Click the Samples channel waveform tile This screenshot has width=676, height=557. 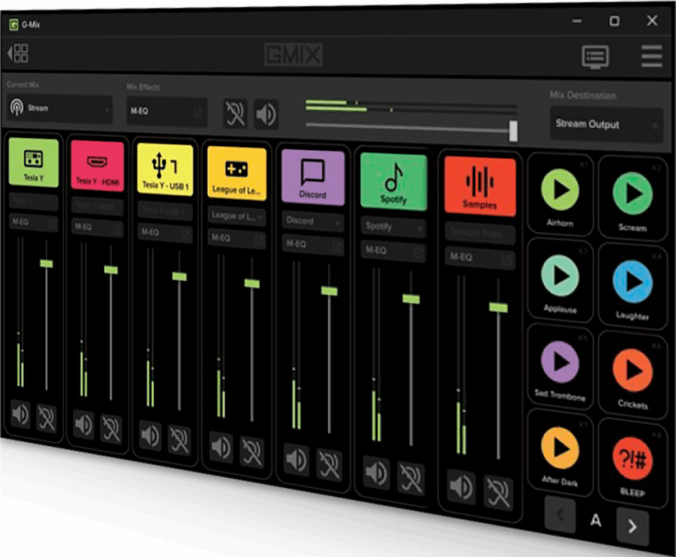click(479, 186)
